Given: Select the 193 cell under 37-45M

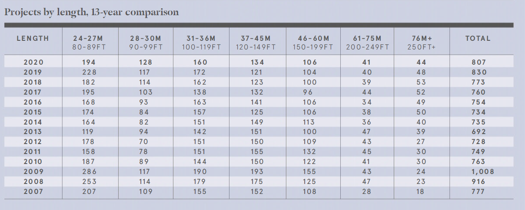Looking at the screenshot, I should click(257, 171).
